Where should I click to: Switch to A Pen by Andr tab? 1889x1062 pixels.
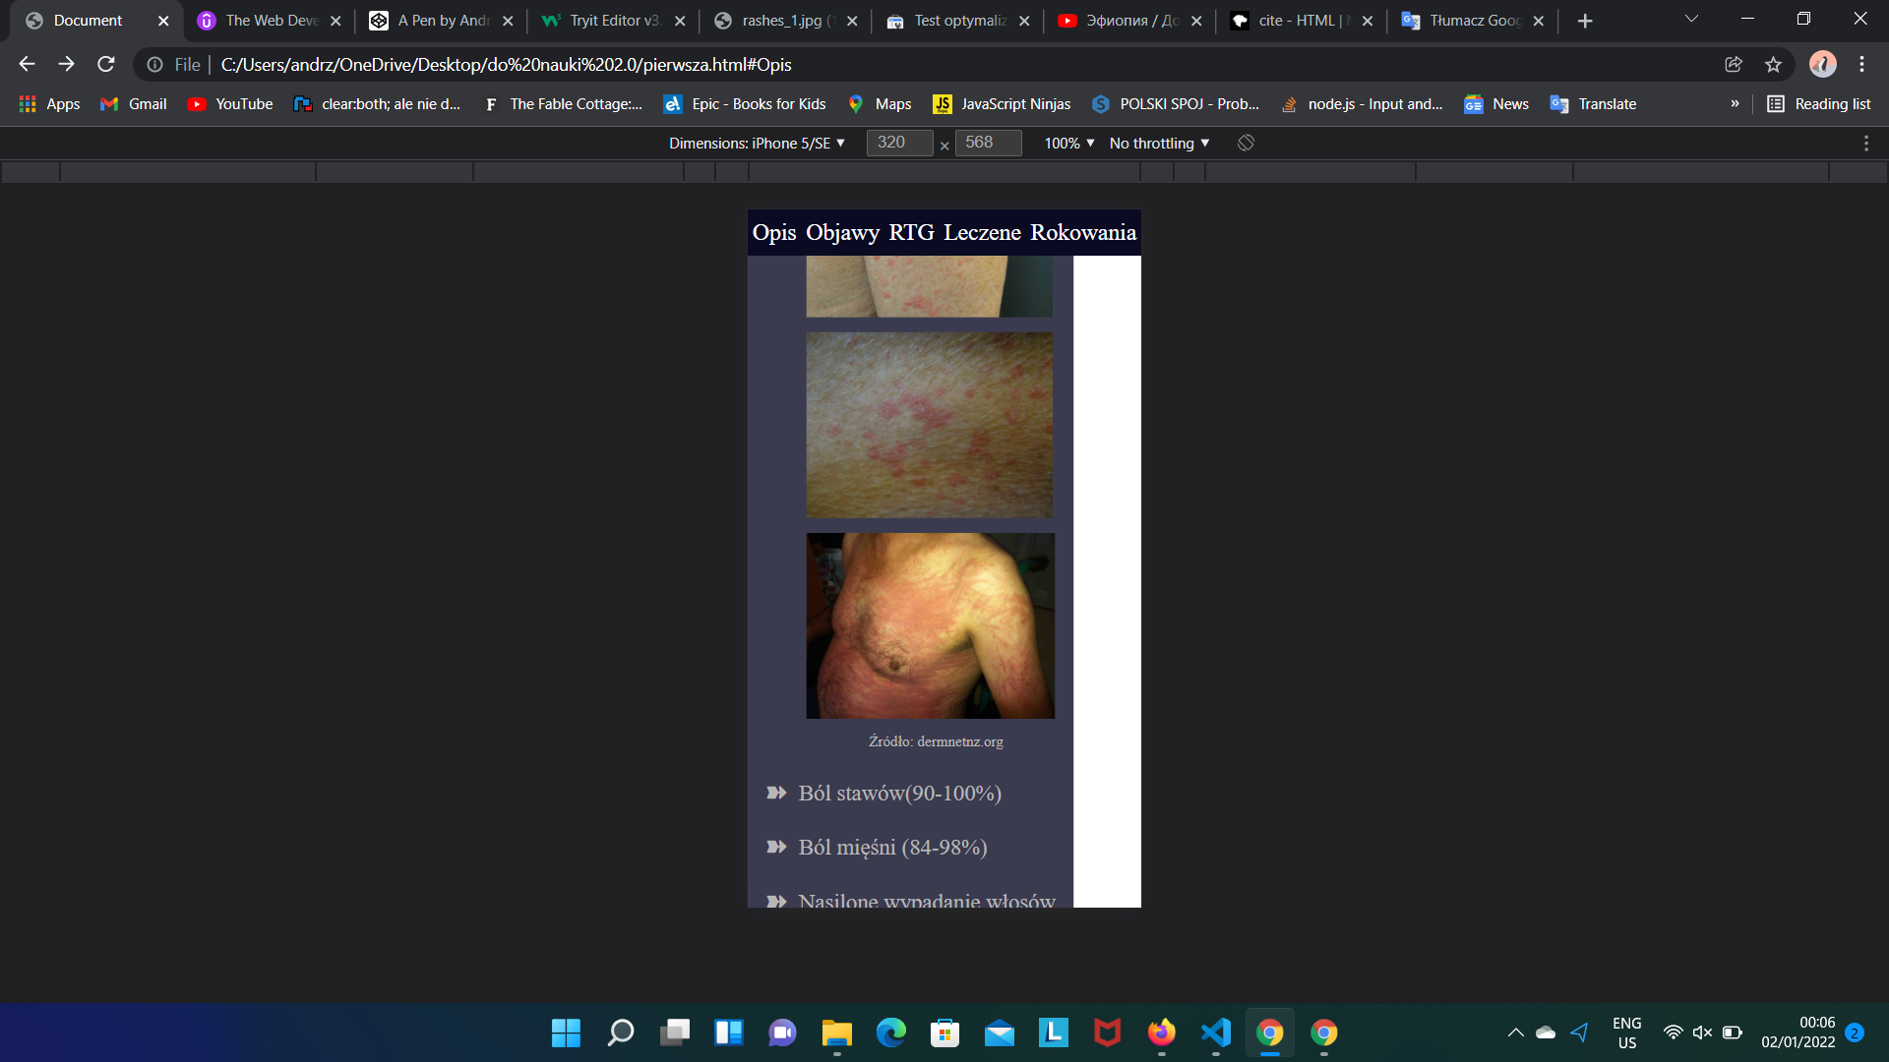[x=440, y=21]
